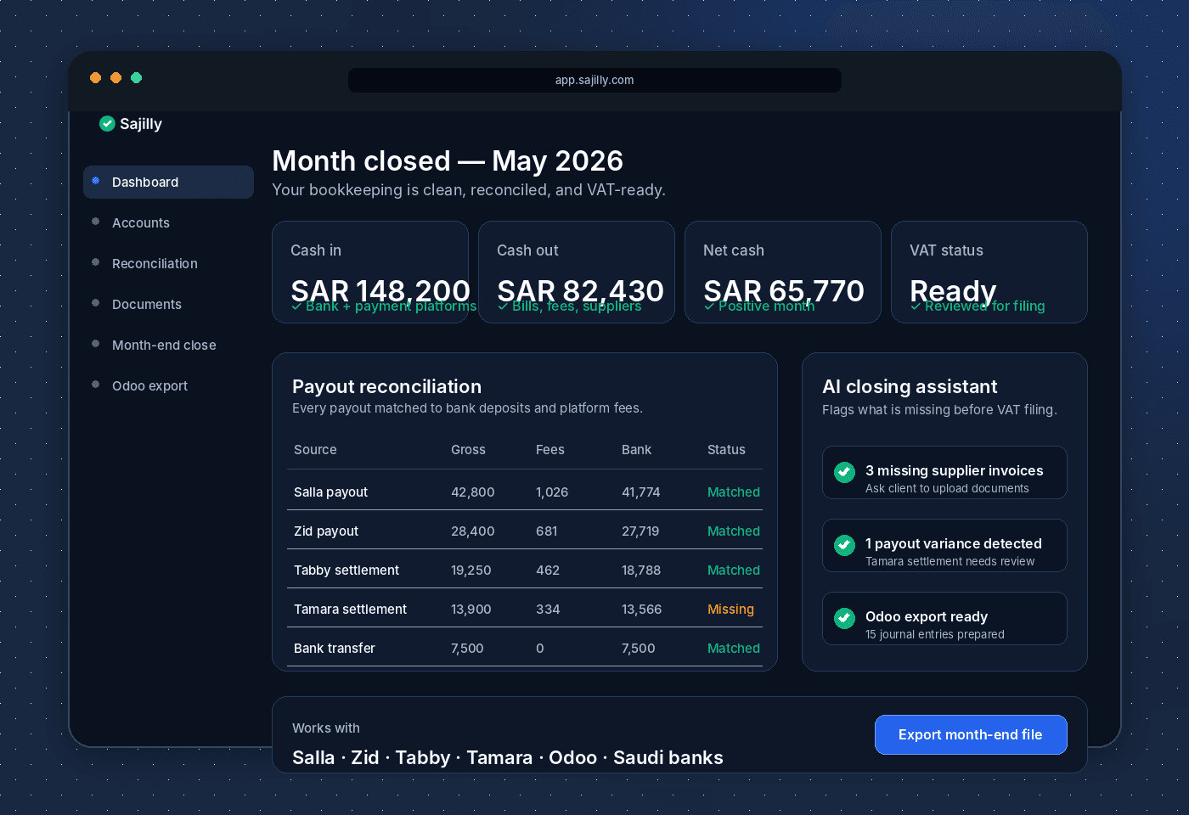The width and height of the screenshot is (1189, 815).
Task: Click the Reviewed for filing note
Action: (978, 306)
